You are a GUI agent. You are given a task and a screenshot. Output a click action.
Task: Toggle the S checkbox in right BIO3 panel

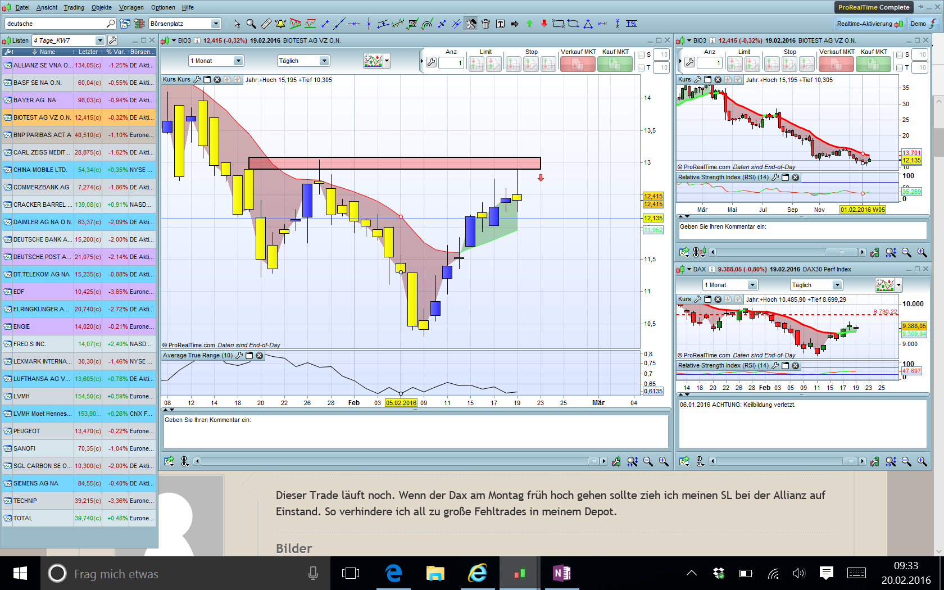900,55
